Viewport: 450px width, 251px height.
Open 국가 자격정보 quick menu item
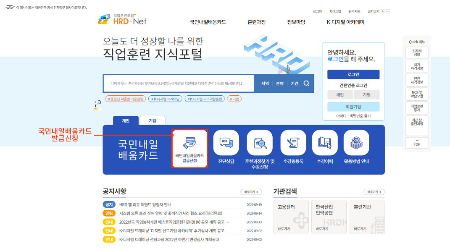click(x=417, y=66)
